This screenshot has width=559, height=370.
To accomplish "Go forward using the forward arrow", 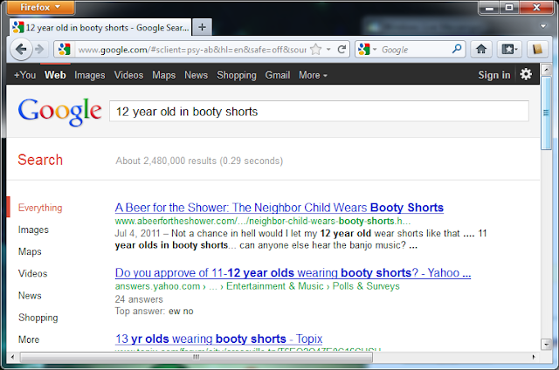I will [39, 49].
